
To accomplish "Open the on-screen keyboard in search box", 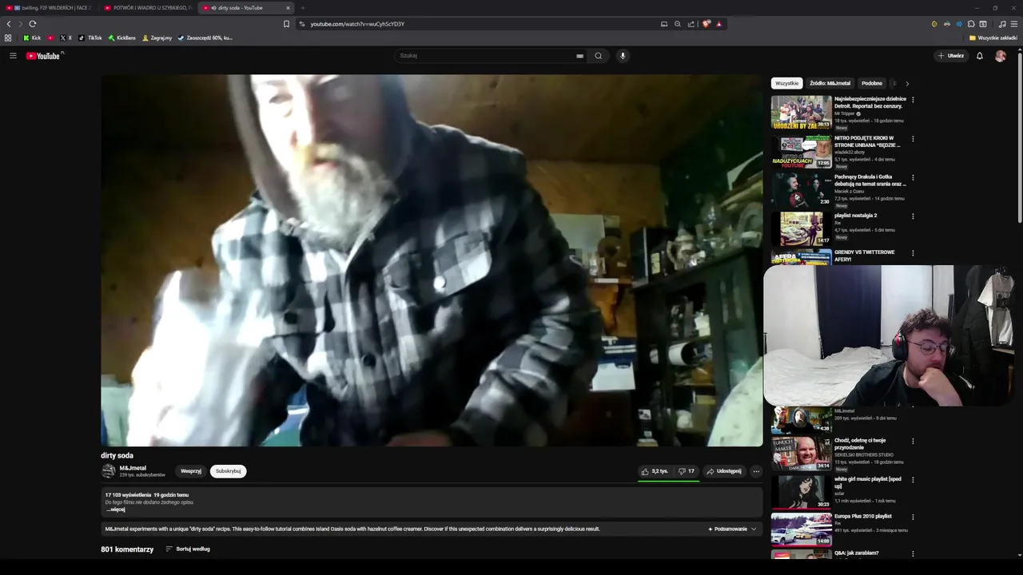I will [579, 56].
